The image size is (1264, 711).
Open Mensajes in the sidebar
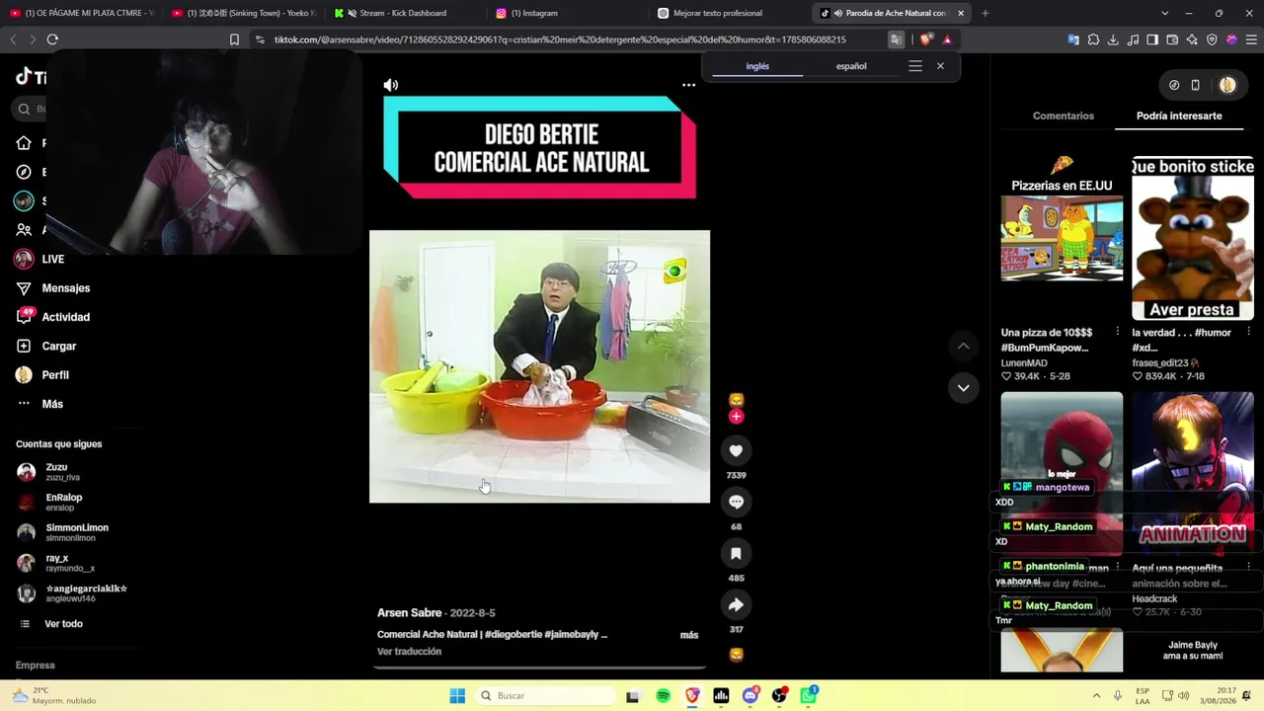coord(53,288)
